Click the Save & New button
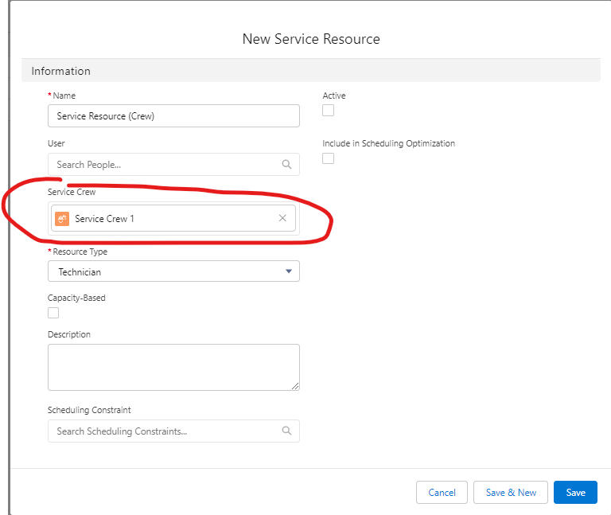This screenshot has height=515, width=611. pos(511,493)
